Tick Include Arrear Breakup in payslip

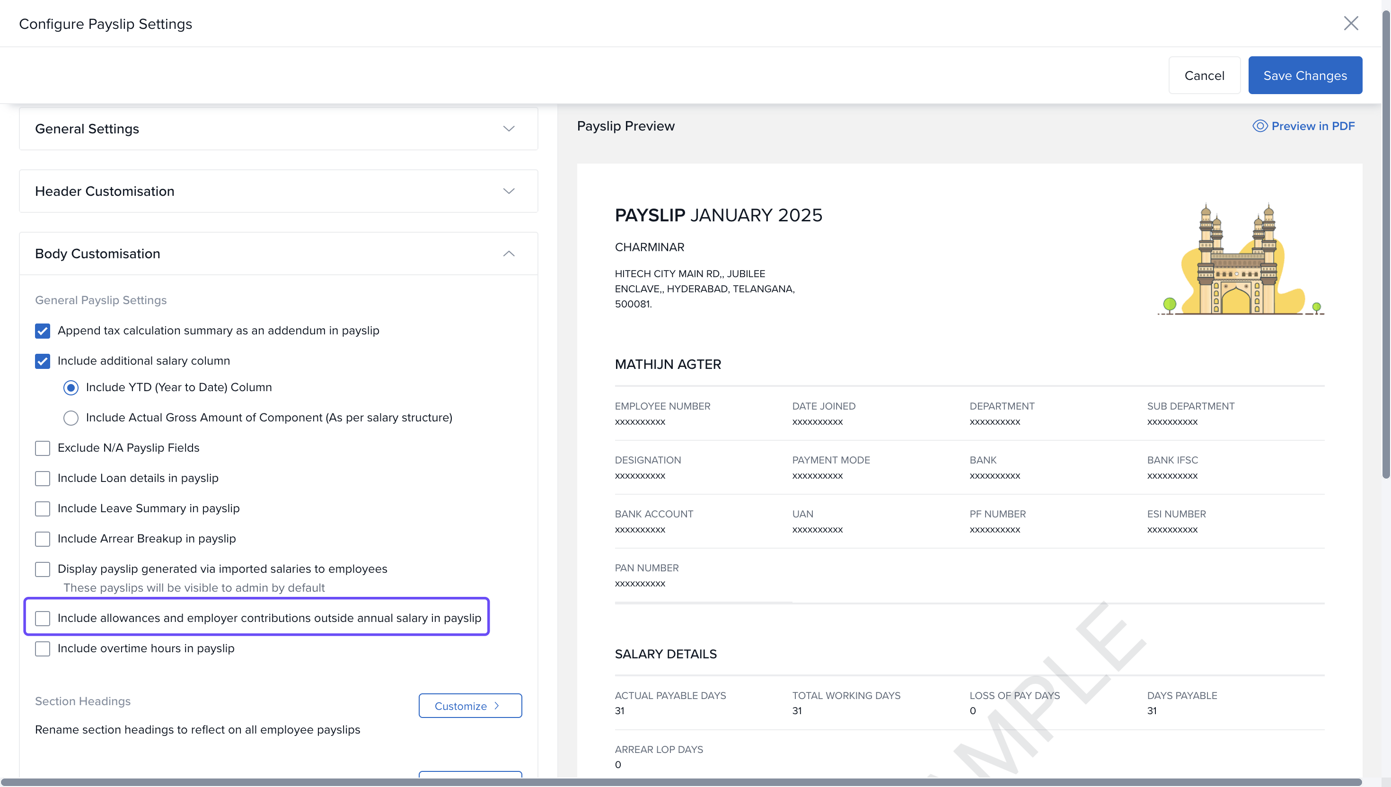point(43,539)
